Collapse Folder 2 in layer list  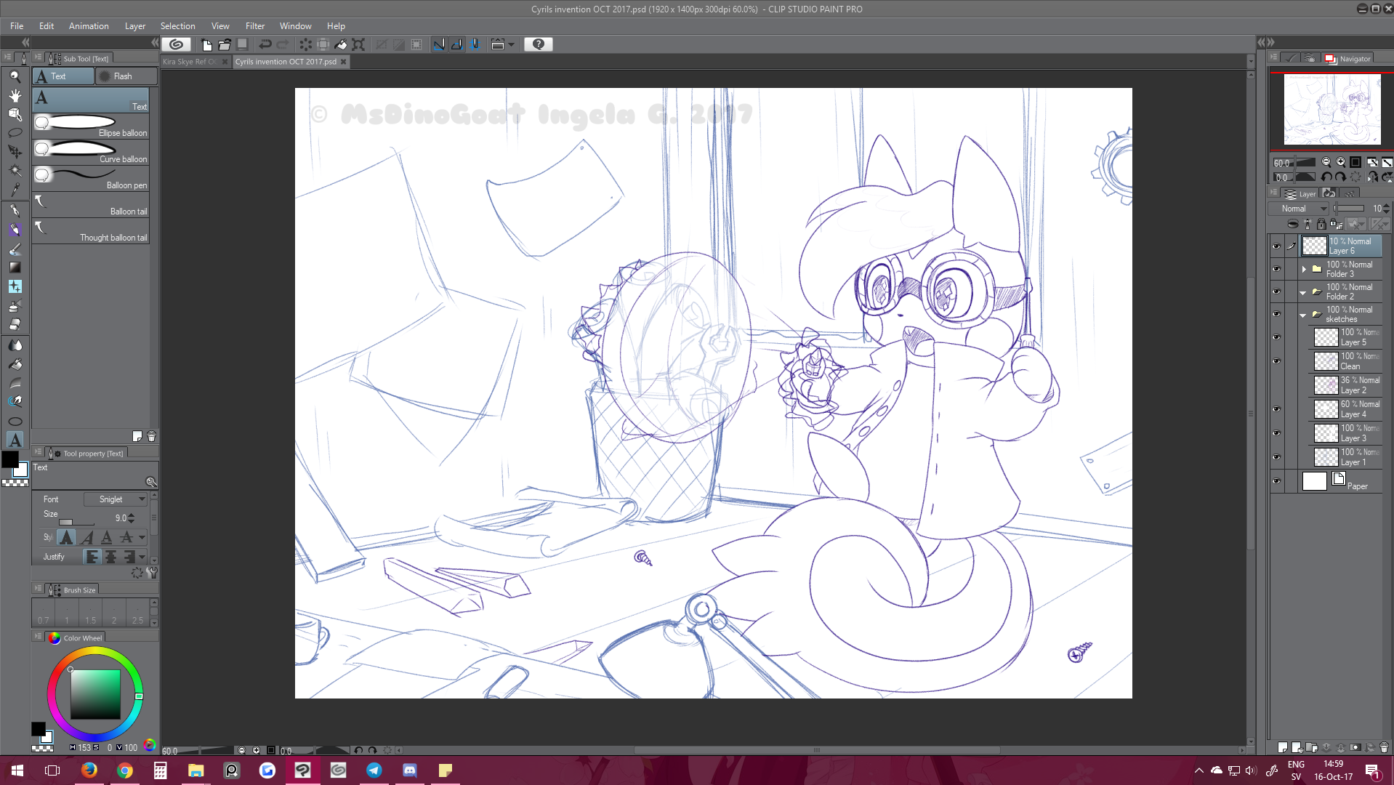1303,292
